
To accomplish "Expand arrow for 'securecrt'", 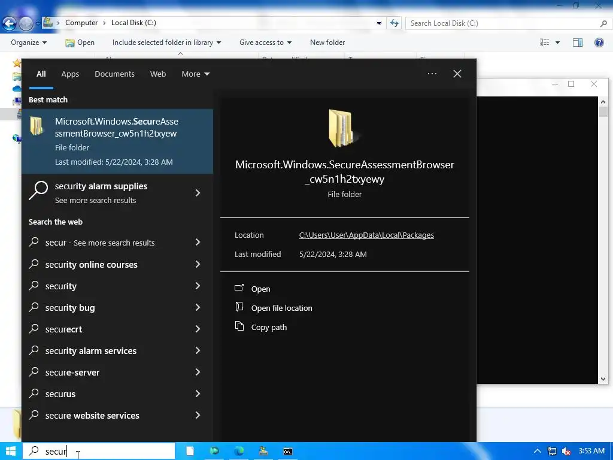I will [198, 329].
